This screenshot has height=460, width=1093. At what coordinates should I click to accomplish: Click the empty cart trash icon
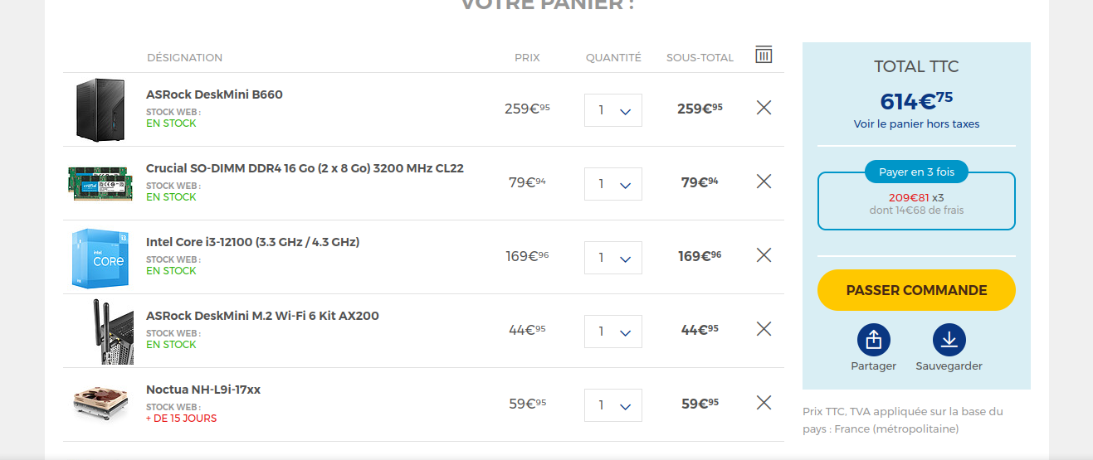click(x=764, y=55)
